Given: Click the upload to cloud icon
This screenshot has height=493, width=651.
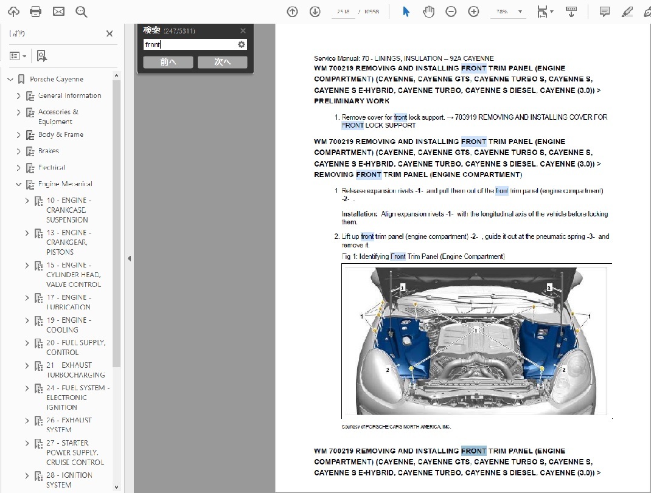Looking at the screenshot, I should coord(13,12).
